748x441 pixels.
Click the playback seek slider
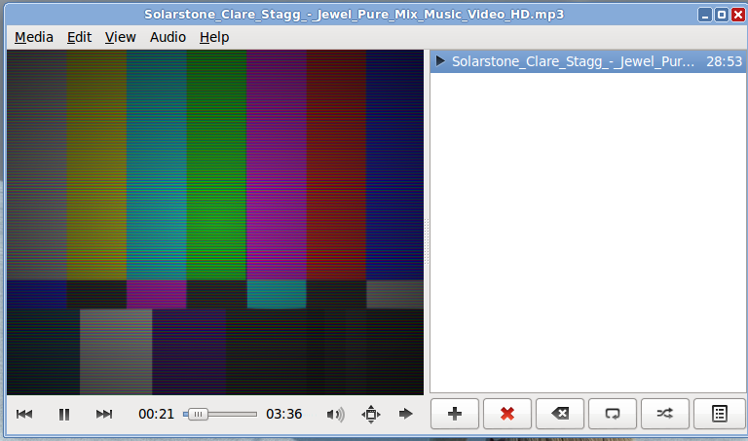coord(220,414)
